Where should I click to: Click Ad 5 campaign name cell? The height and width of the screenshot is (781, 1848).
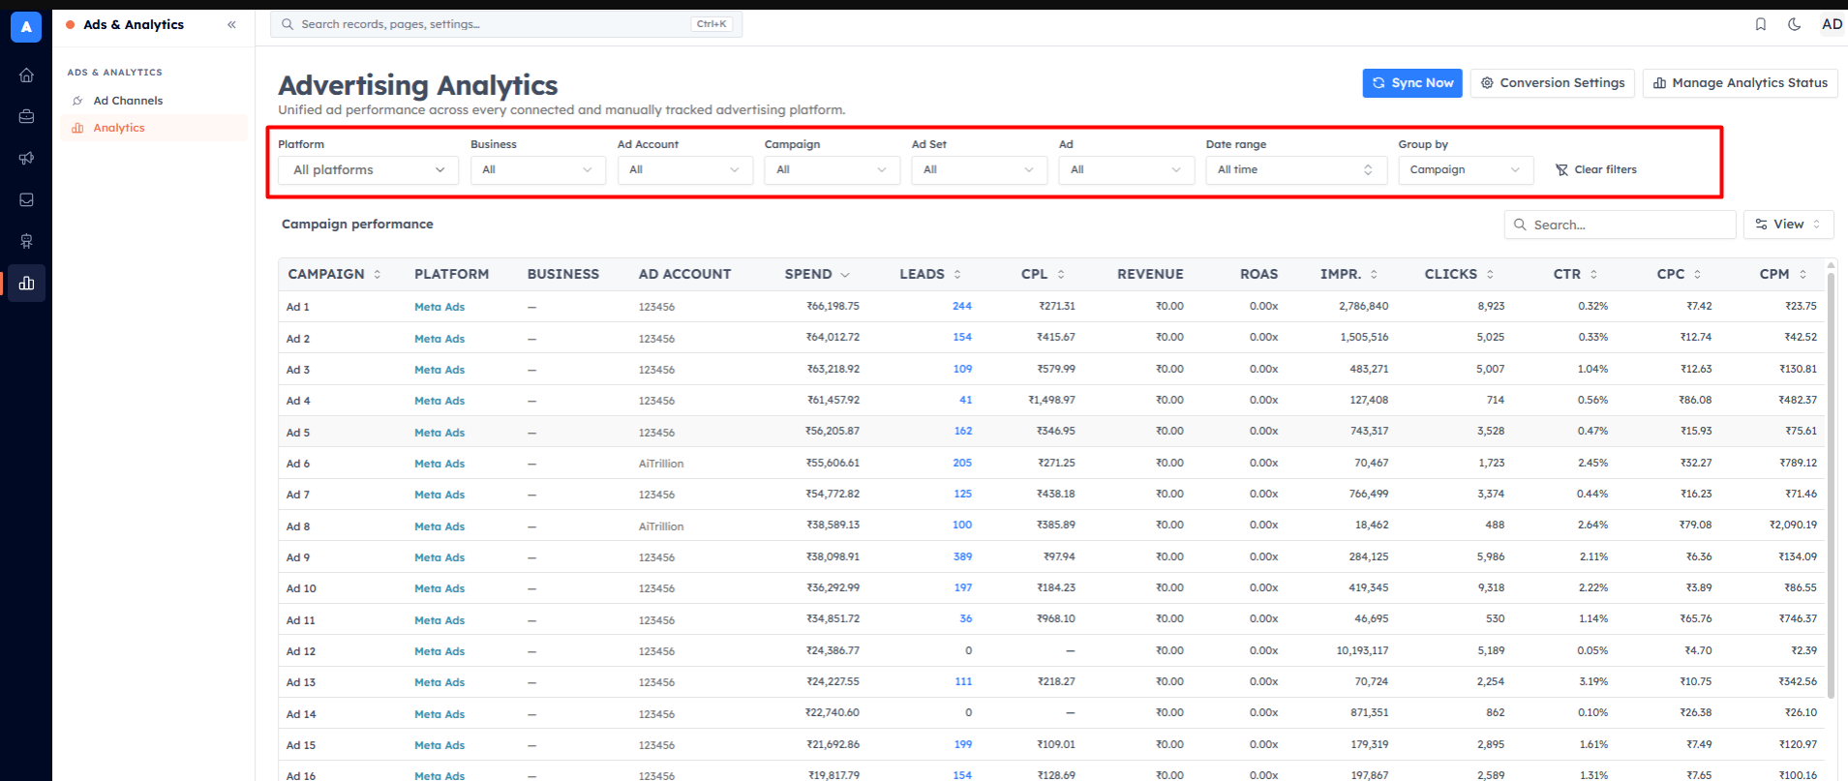[298, 433]
